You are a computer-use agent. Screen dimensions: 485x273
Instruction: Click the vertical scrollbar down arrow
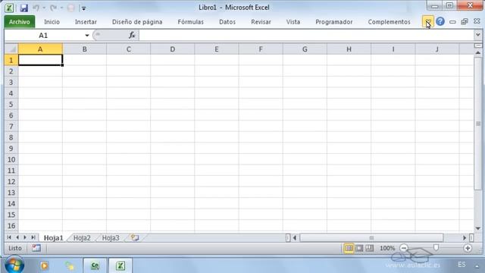click(x=478, y=228)
